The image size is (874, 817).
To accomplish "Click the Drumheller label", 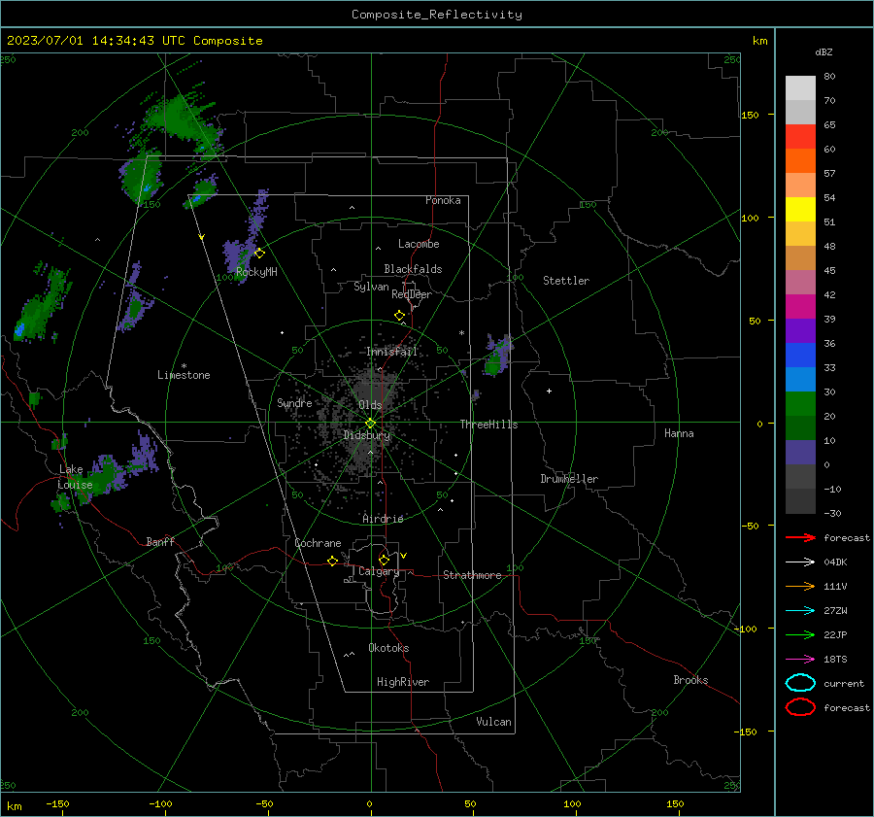I will point(569,479).
